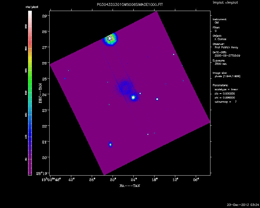Click the file title P0304320301OMS006SIMAGE1000.FIT

[x=130, y=5]
